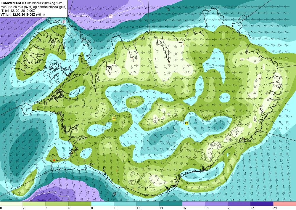Click the legend tick label '12'
Screen dimensions: 296x210
coord(138,208)
